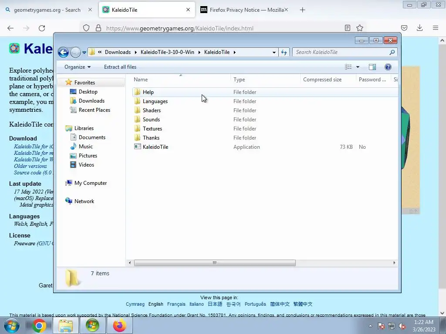
Task: Click the Français language link
Action: tap(176, 304)
